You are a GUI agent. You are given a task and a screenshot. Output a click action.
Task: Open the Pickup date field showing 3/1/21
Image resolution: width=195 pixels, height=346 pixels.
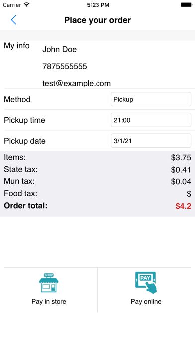pyautogui.click(x=151, y=141)
